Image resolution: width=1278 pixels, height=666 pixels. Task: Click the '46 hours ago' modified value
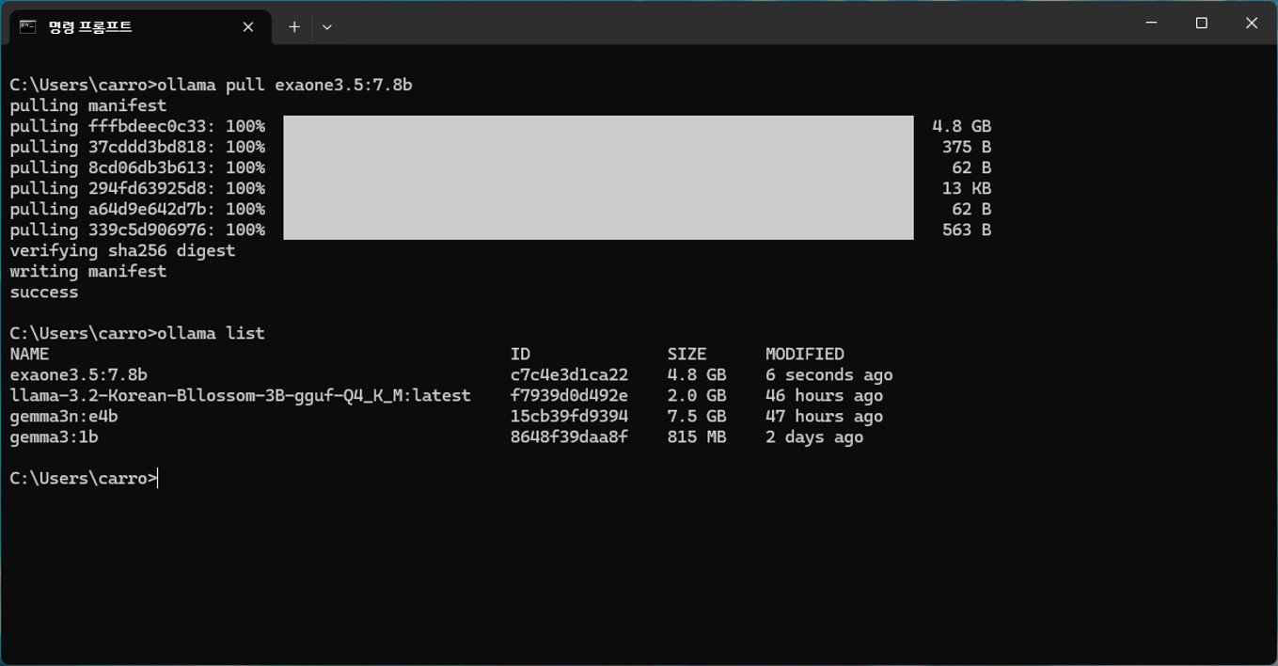825,395
